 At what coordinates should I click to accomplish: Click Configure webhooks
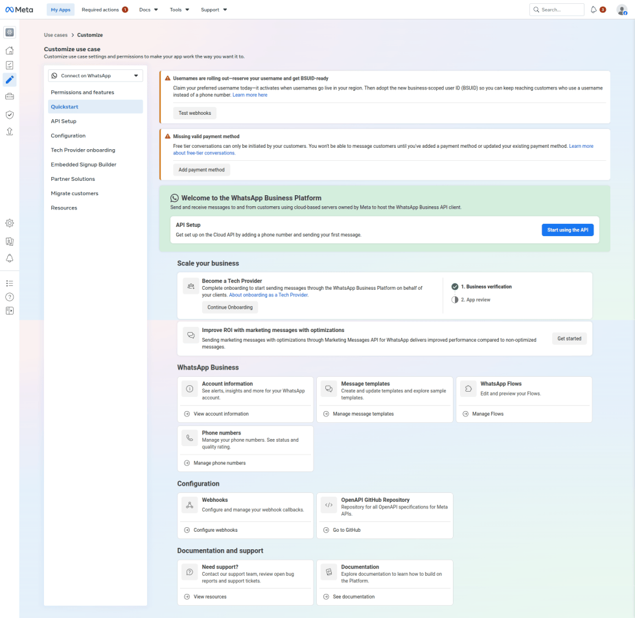(215, 530)
